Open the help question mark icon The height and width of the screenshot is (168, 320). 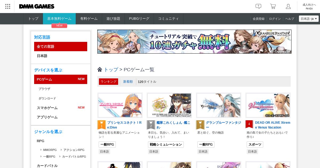point(258,6)
